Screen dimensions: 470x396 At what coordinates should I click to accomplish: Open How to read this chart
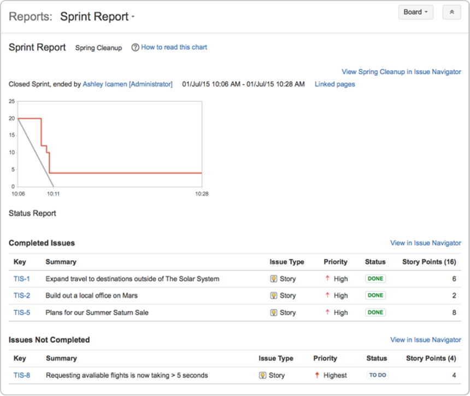[174, 48]
